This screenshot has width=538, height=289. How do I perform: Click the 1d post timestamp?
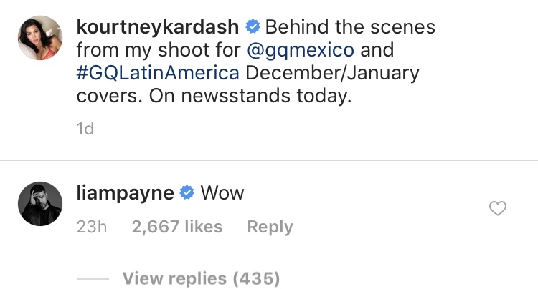[x=85, y=129]
